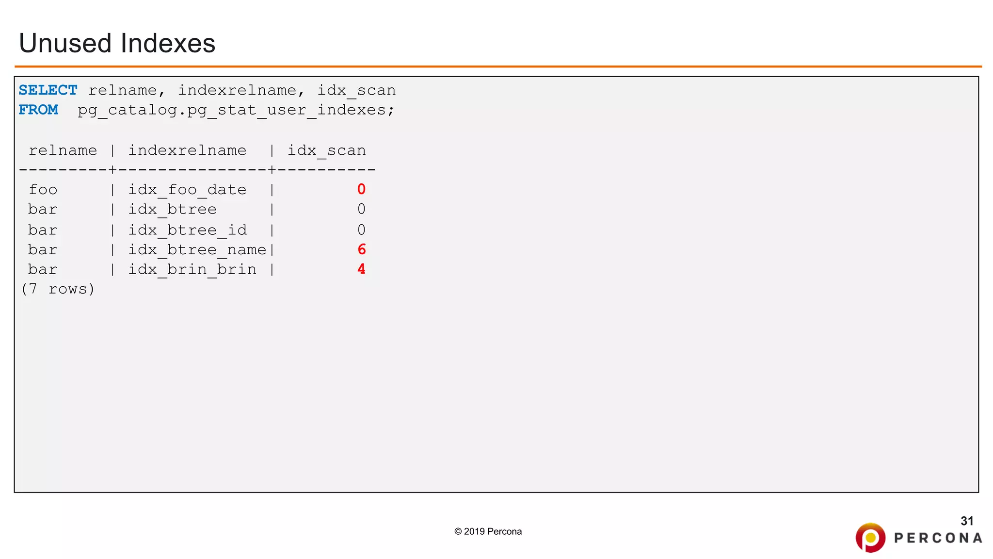Click the slide number 31
The width and height of the screenshot is (993, 559).
tap(967, 521)
